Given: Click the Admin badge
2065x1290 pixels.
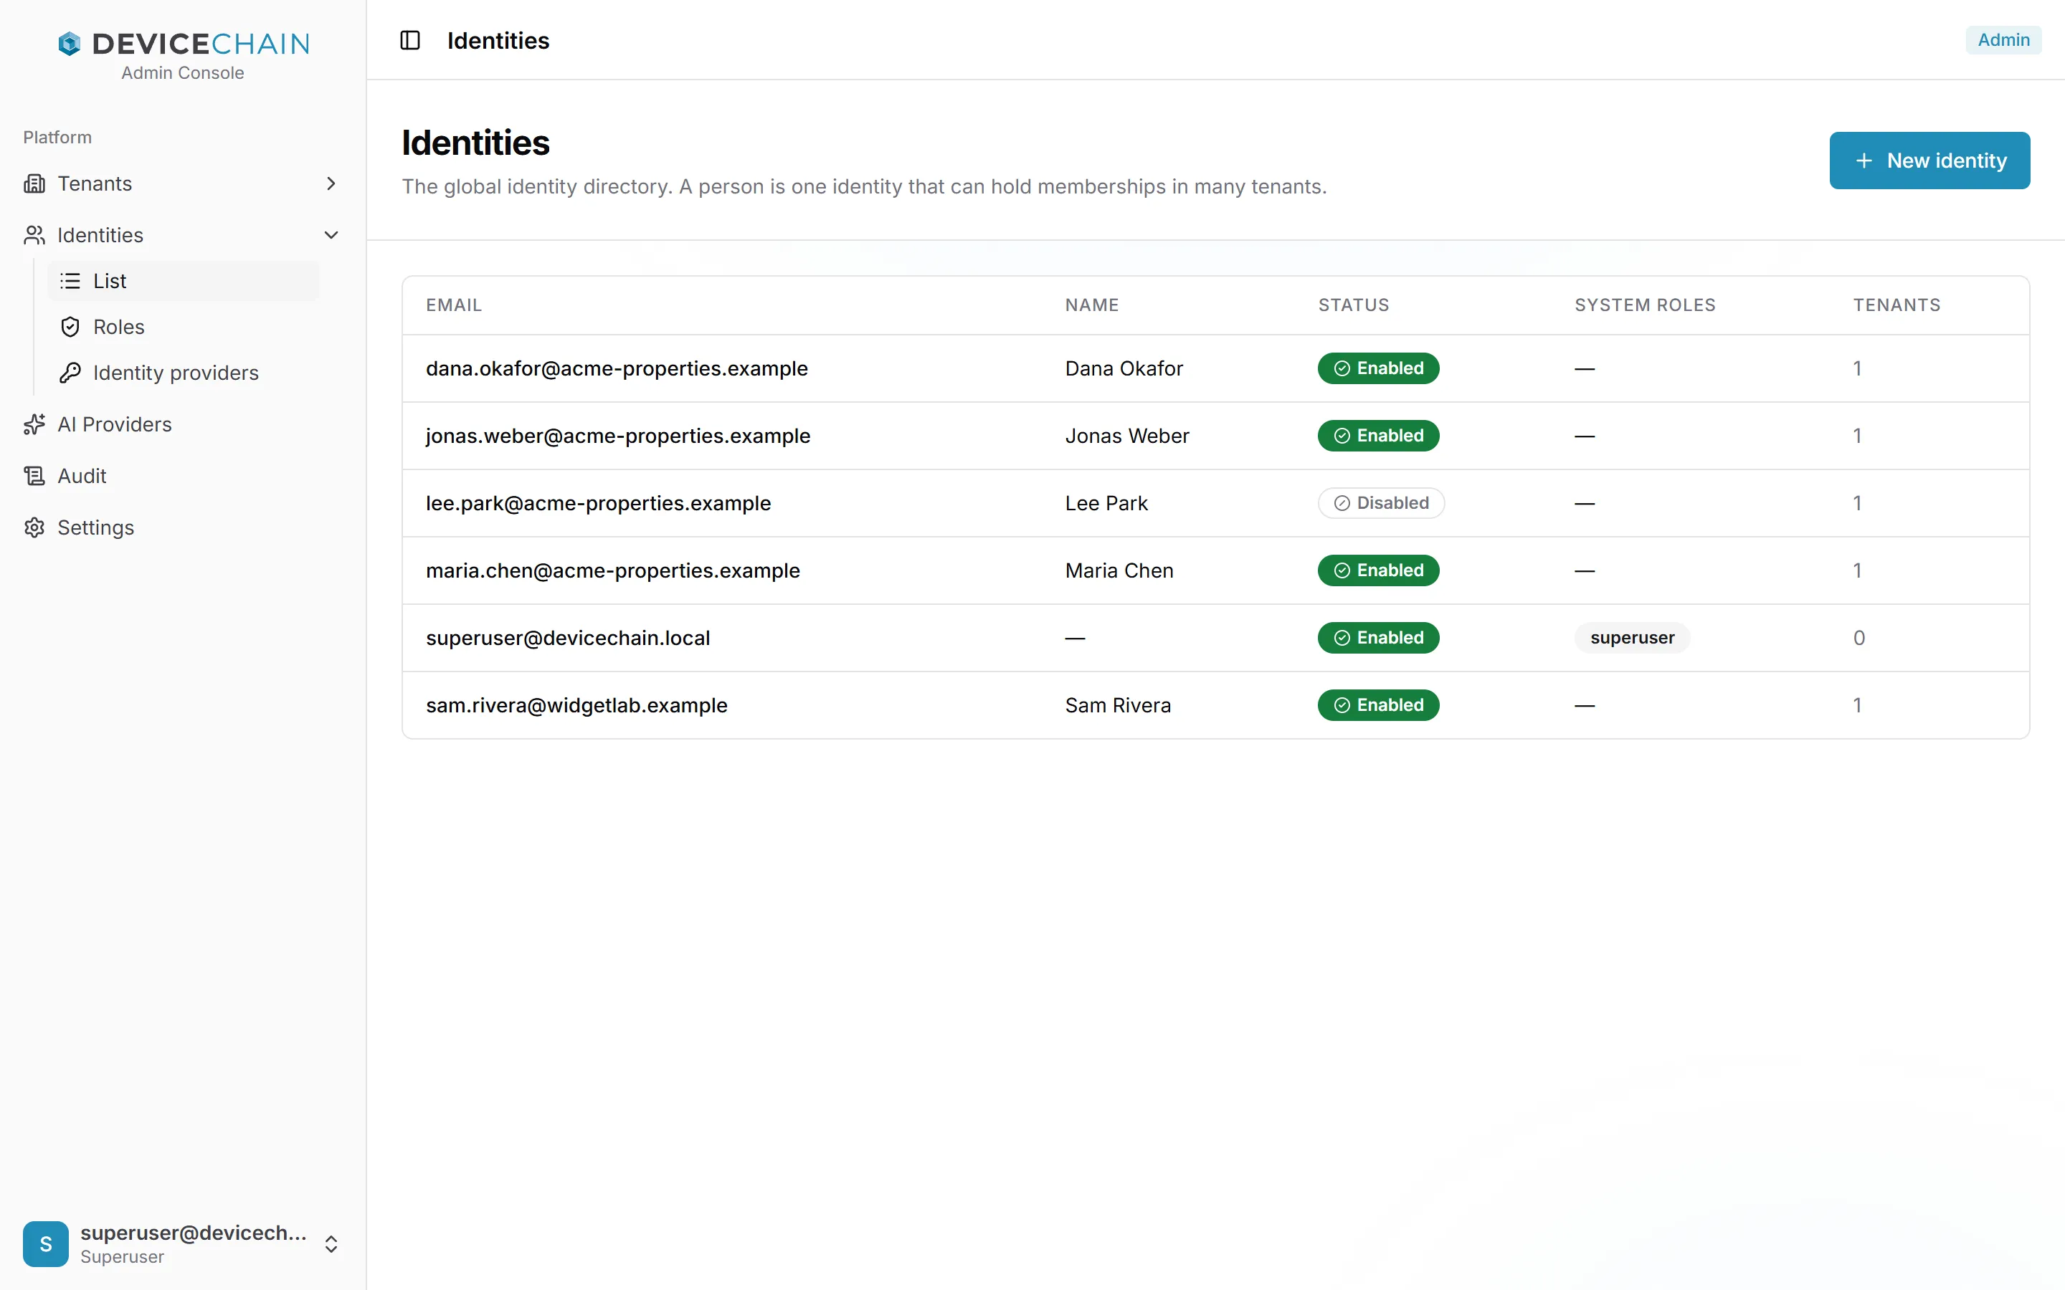Looking at the screenshot, I should click(2003, 40).
